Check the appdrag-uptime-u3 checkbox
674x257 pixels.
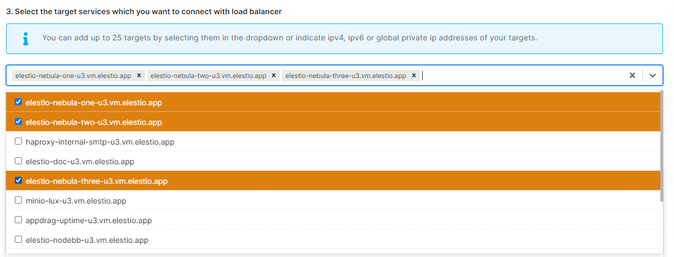point(19,220)
